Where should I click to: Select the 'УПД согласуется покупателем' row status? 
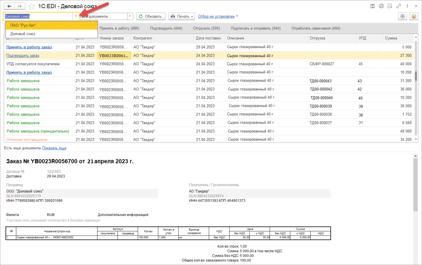pos(33,64)
